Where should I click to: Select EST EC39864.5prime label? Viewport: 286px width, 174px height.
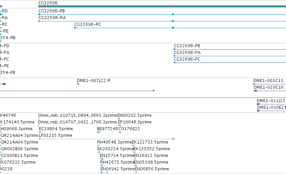click(56, 129)
